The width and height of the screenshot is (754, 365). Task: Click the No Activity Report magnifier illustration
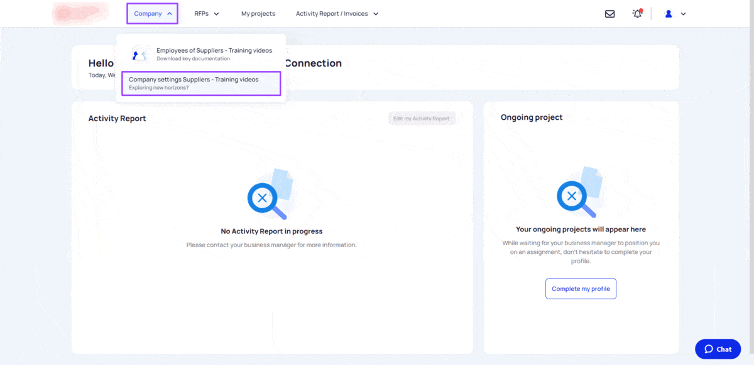271,194
